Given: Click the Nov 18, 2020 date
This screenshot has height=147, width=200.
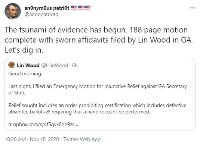Looking at the screenshot, I should 44,139.
